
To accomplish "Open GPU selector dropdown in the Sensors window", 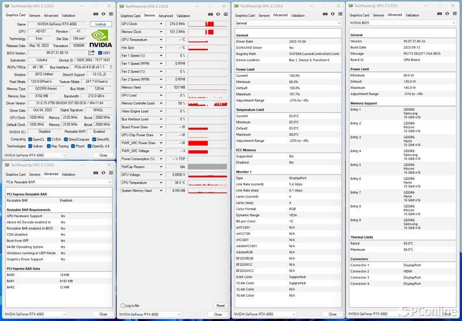I will [150, 314].
